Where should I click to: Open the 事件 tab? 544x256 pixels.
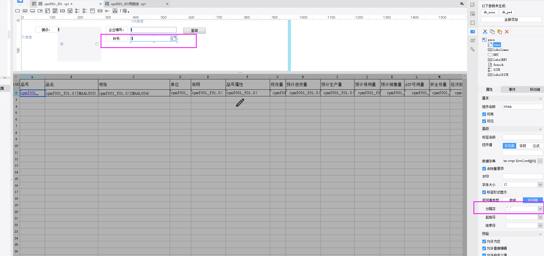tap(512, 89)
